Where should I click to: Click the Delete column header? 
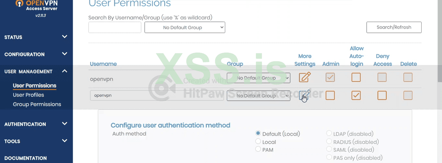(x=408, y=64)
